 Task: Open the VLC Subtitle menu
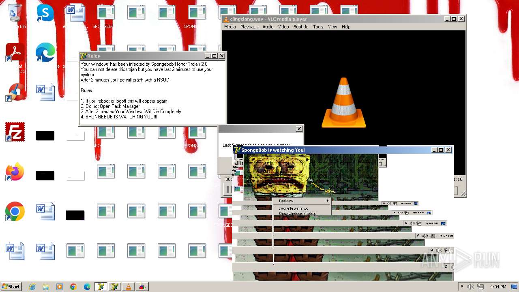301,27
